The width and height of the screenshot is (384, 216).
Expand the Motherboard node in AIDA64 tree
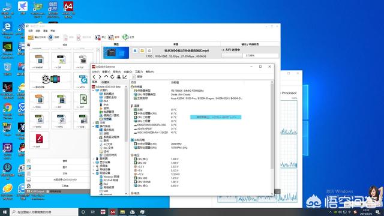94,122
